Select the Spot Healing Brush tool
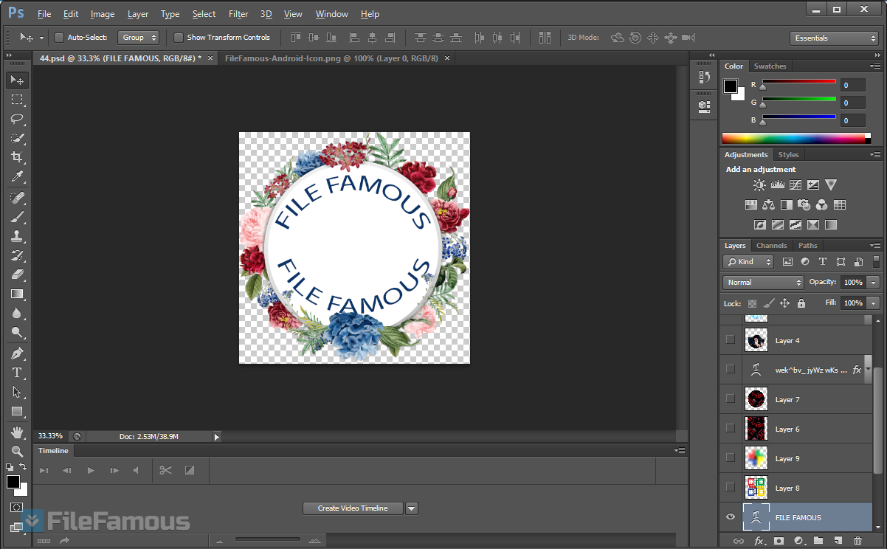 (18, 198)
